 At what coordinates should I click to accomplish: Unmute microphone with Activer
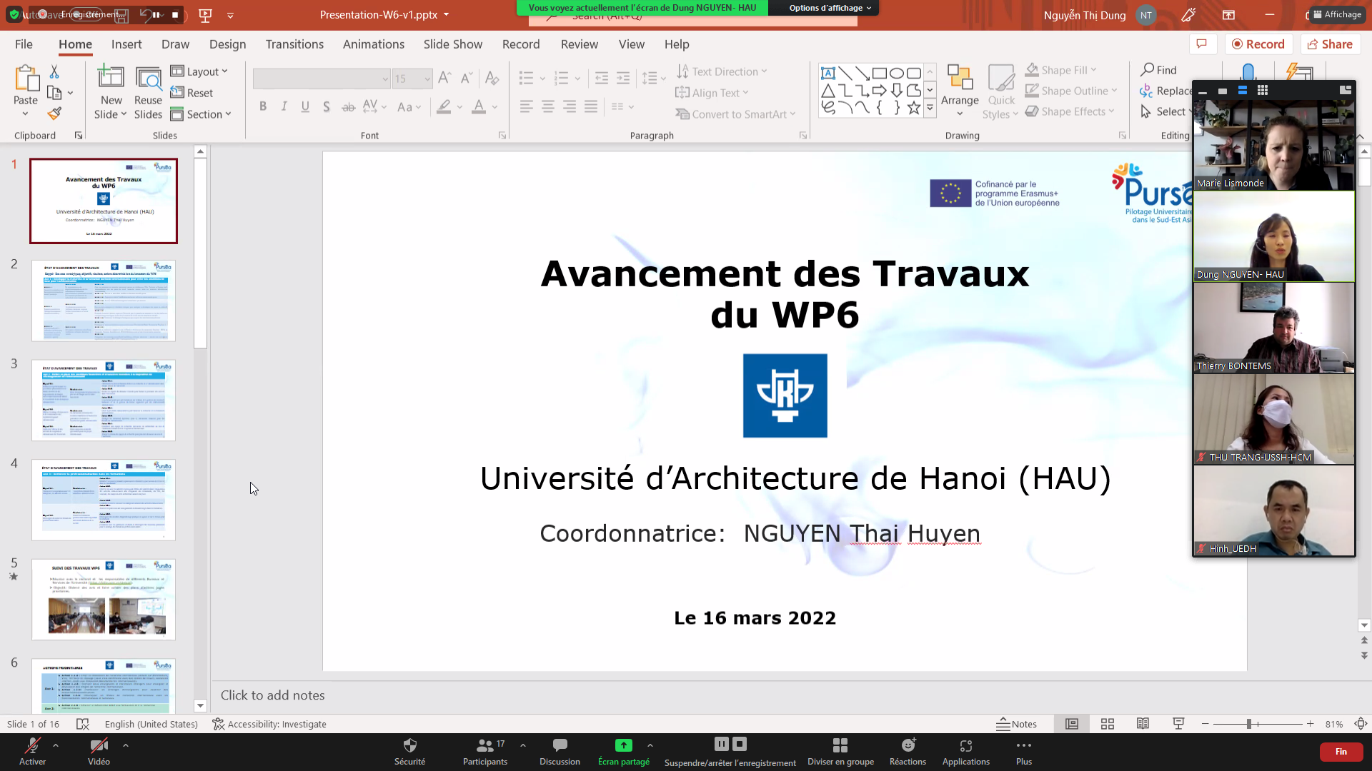click(x=32, y=750)
